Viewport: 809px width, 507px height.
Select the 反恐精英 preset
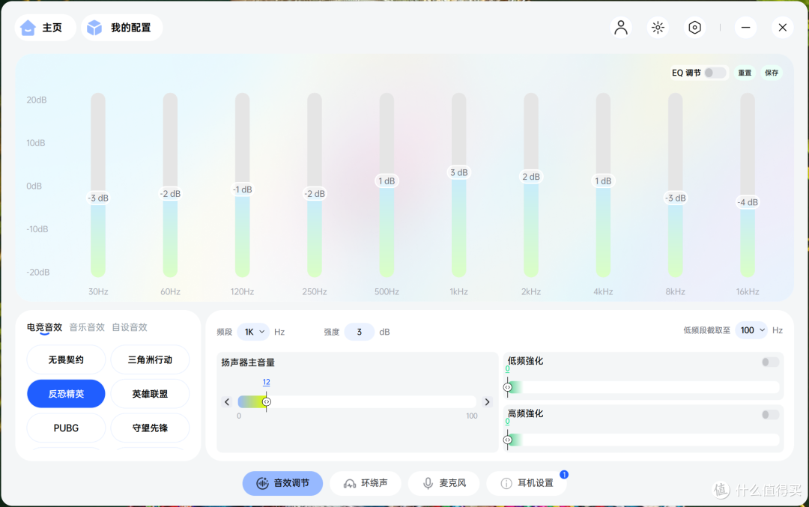coord(66,393)
